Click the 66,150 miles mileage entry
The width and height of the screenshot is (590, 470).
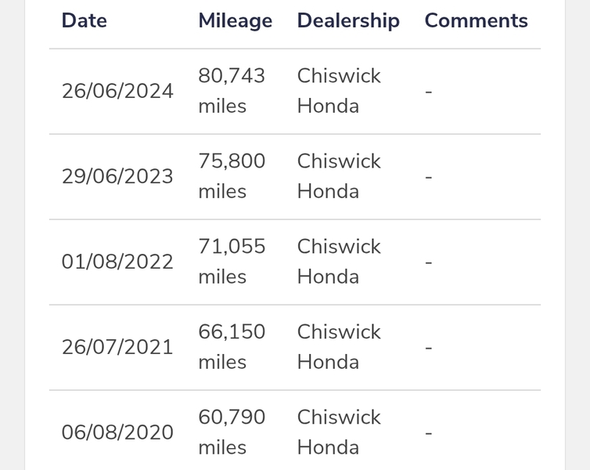pyautogui.click(x=232, y=347)
